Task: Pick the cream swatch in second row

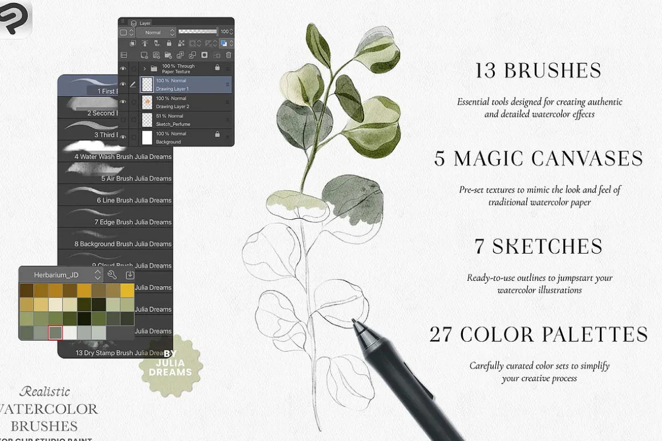Action: (x=55, y=304)
